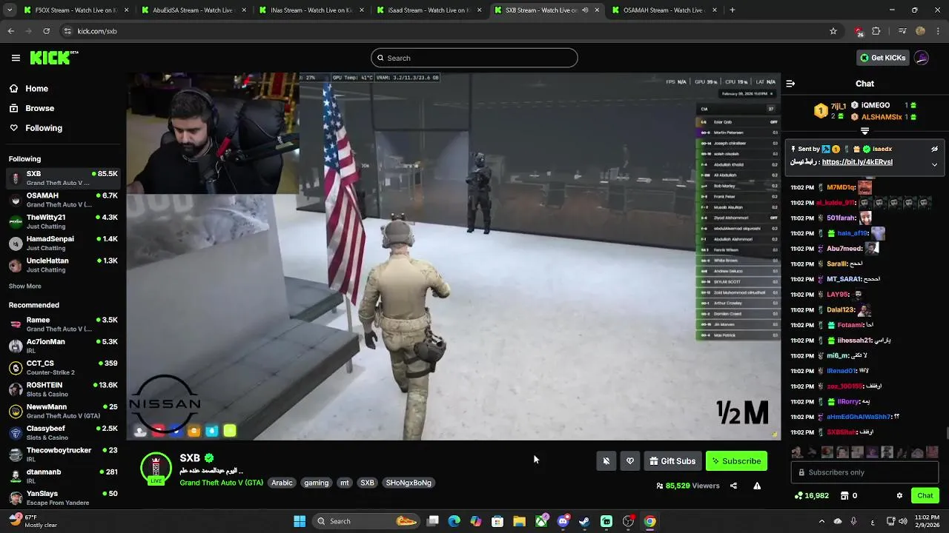Image resolution: width=949 pixels, height=533 pixels.
Task: Open Microsoft Edge from taskbar
Action: coord(454,521)
